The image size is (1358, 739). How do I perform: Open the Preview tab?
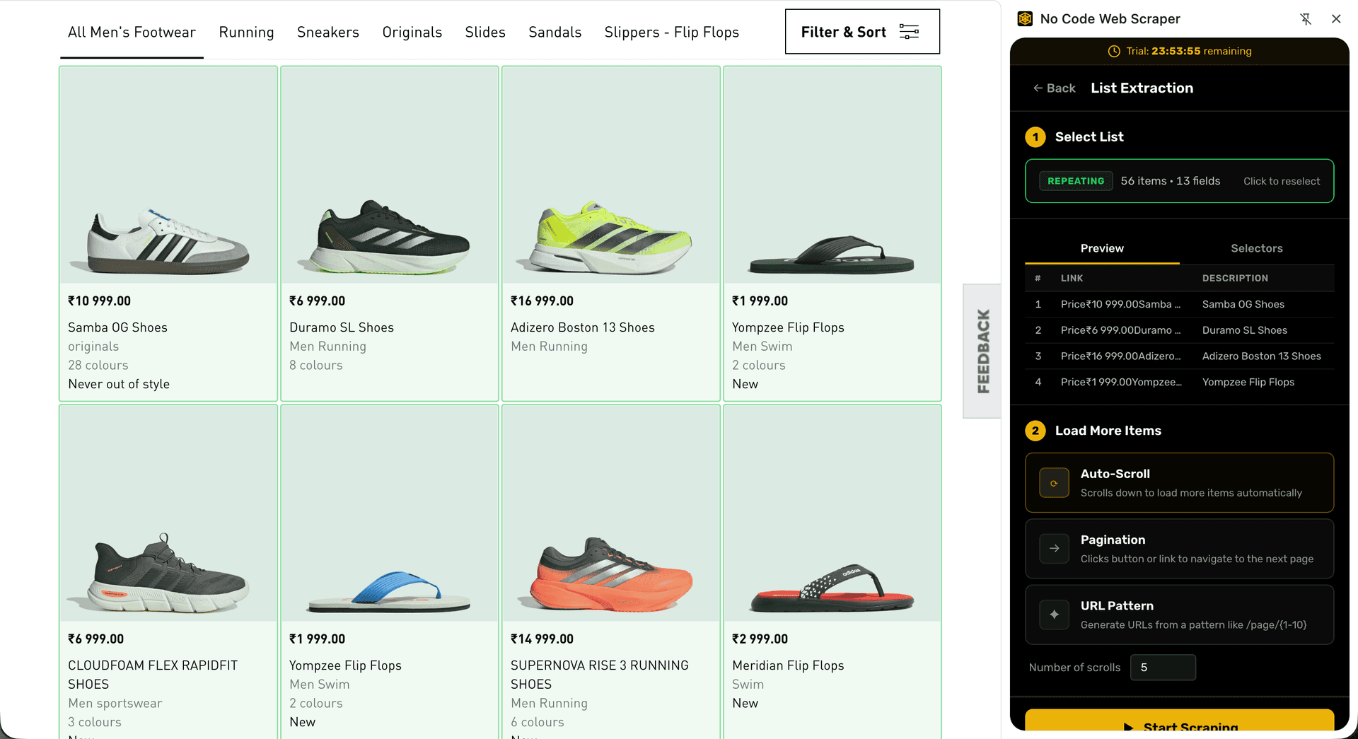[1102, 248]
